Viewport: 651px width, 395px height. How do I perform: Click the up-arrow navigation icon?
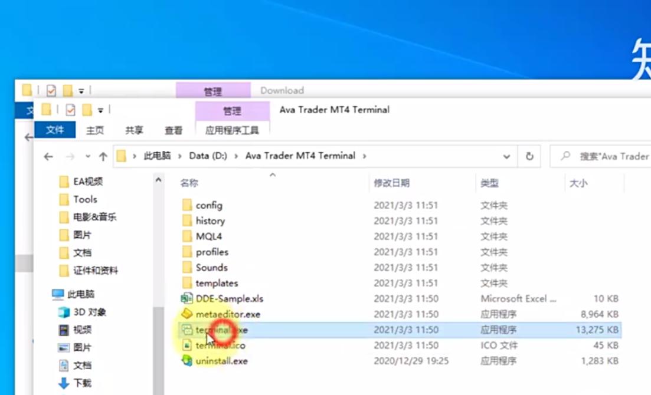pos(103,156)
